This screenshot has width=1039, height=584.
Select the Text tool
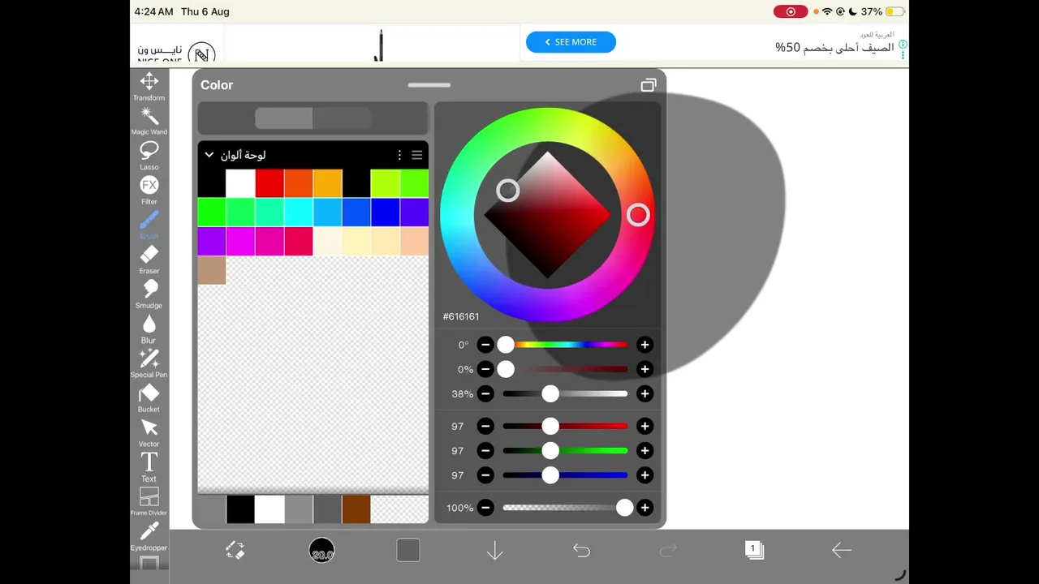pyautogui.click(x=149, y=467)
